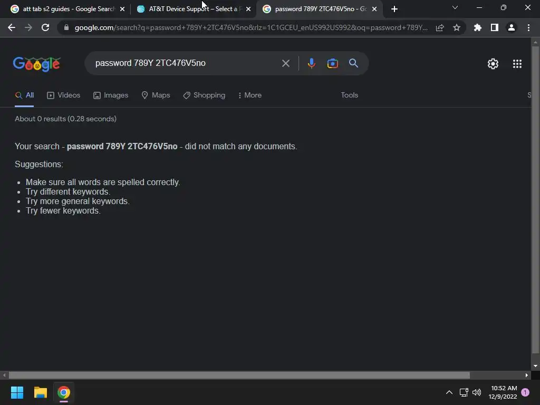Open Windows Start menu
The width and height of the screenshot is (540, 405).
pos(17,392)
